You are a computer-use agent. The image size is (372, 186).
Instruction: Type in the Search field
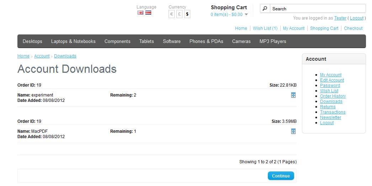coord(317,9)
